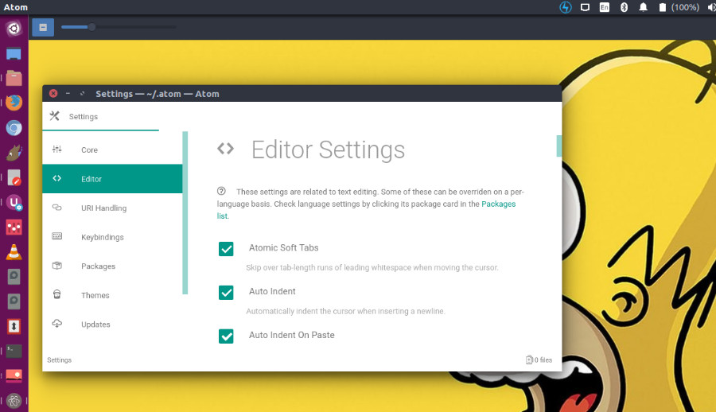Screen dimensions: 716x412
Task: Click the Atomic Soft Tabs label
Action: pyautogui.click(x=283, y=247)
